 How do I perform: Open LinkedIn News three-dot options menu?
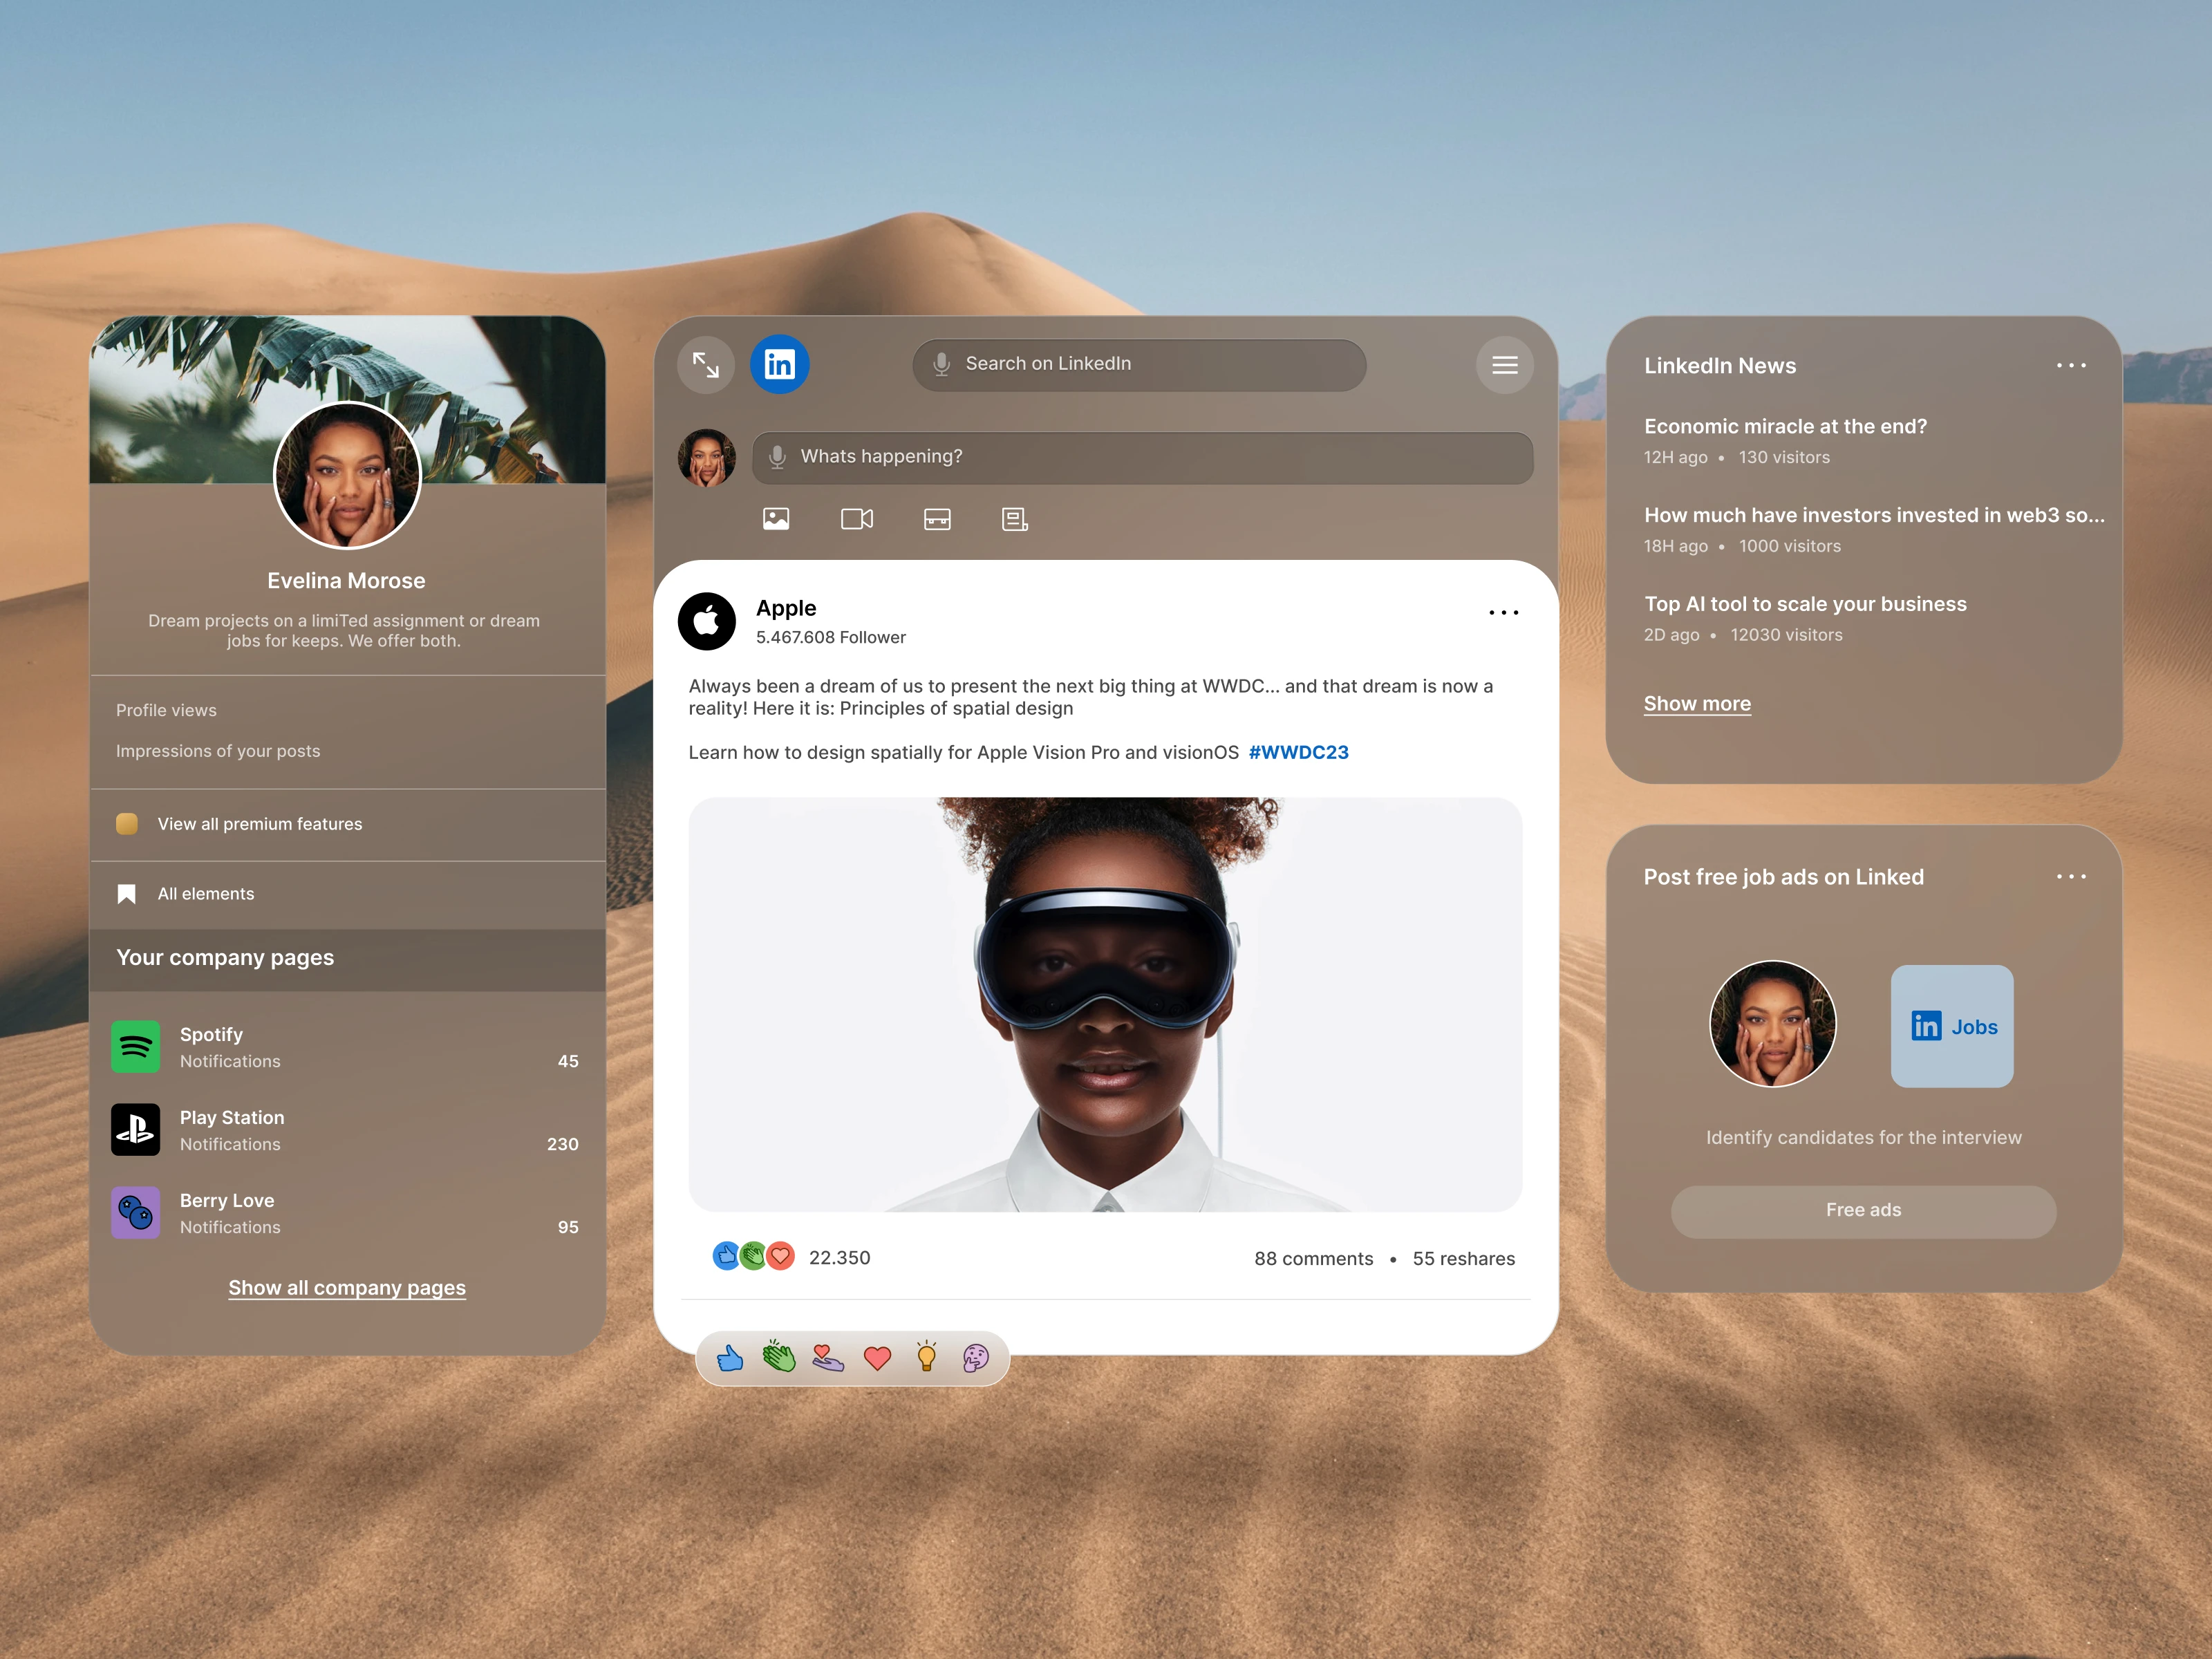(2071, 365)
